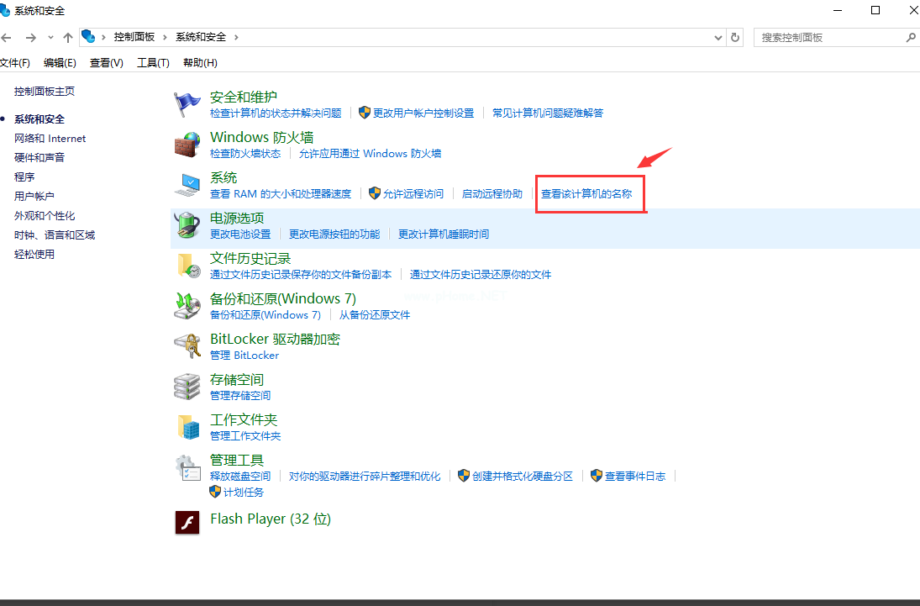
Task: Click the Flash Player icon
Action: 187,519
